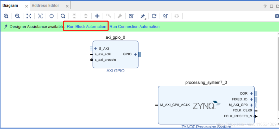Click Run Block Automation link

coord(86,27)
